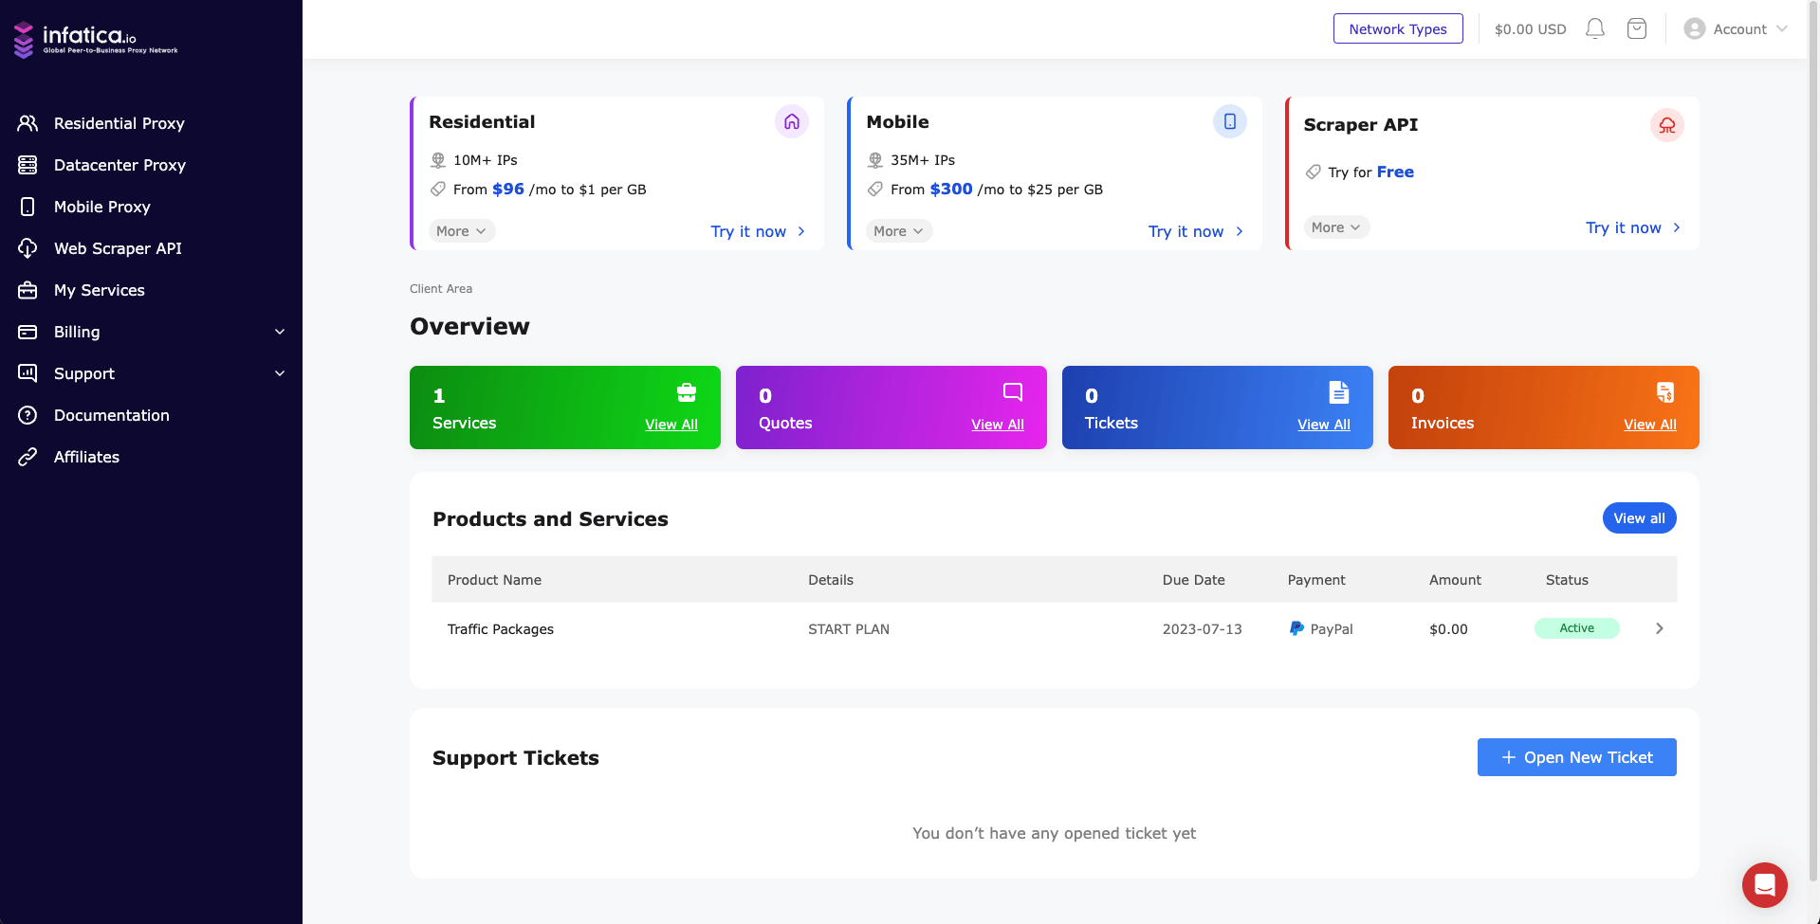Open the live chat widget
1820x924 pixels.
coord(1765,885)
